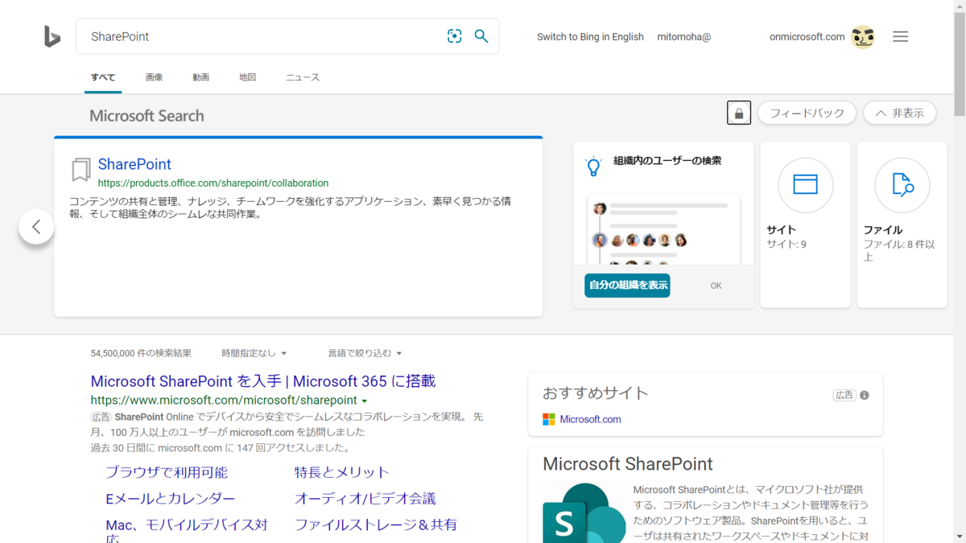Expand the 言語で絞り込む language filter
This screenshot has height=543, width=966.
tap(365, 353)
